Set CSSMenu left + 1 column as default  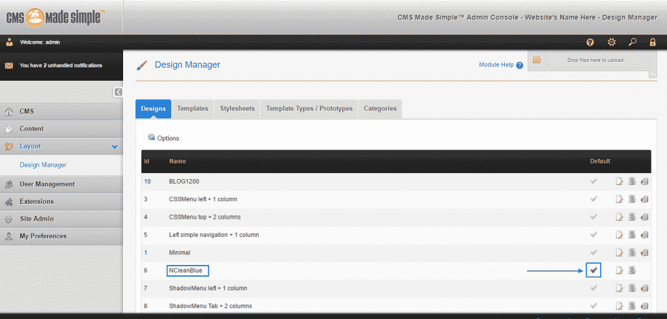[594, 199]
